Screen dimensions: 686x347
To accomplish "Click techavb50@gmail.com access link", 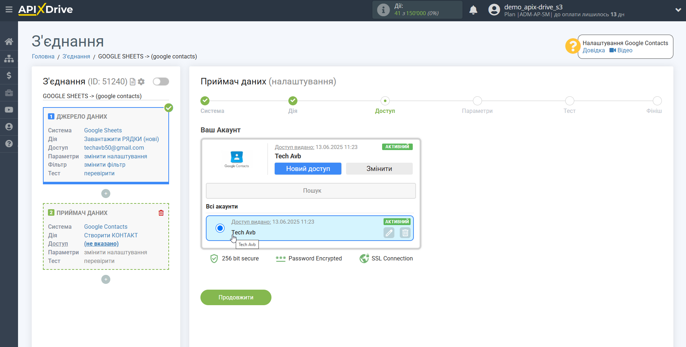I will coord(114,148).
